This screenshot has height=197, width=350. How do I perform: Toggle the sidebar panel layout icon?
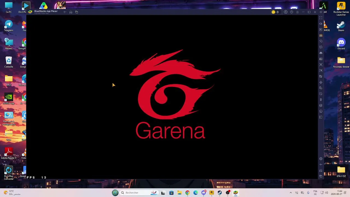[x=321, y=117]
